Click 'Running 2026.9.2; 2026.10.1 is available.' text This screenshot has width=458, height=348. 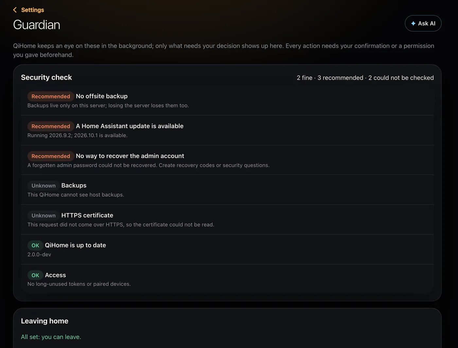click(x=78, y=135)
